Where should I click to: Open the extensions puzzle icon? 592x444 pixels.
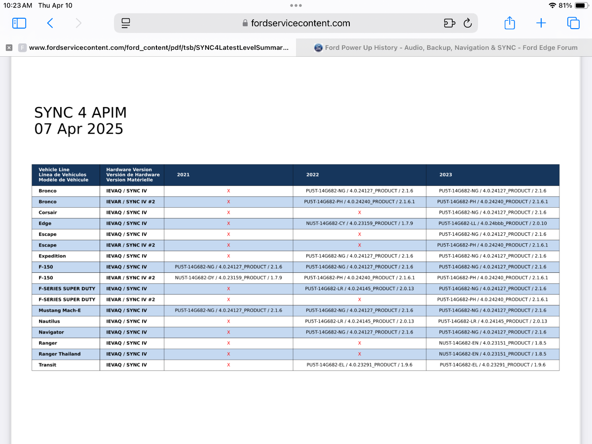point(449,23)
